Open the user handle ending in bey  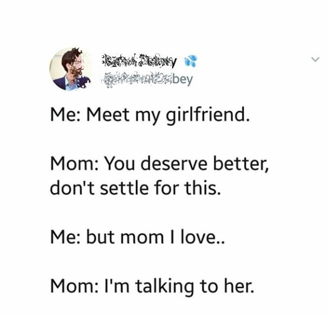(147, 80)
